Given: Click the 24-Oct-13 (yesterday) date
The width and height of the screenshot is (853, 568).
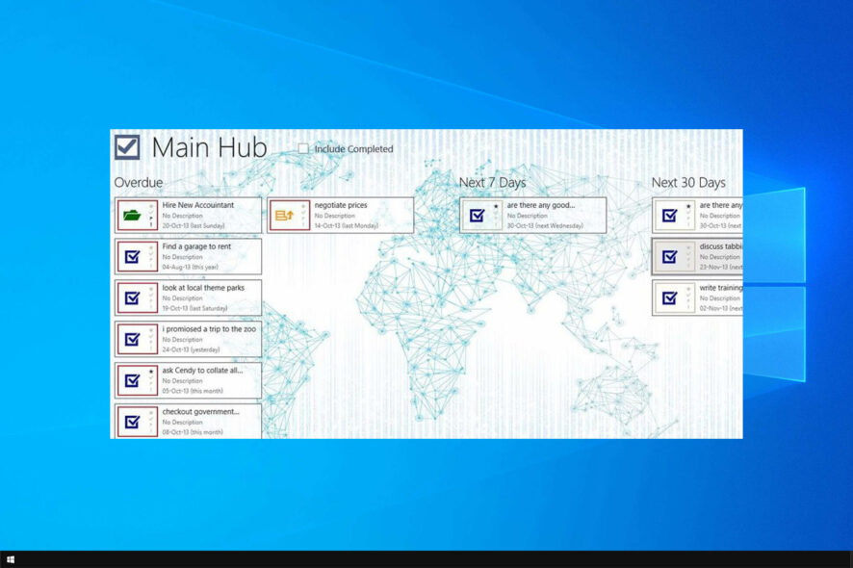Looking at the screenshot, I should pyautogui.click(x=191, y=349).
